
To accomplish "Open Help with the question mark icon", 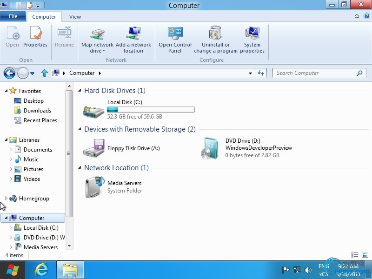I will [367, 16].
